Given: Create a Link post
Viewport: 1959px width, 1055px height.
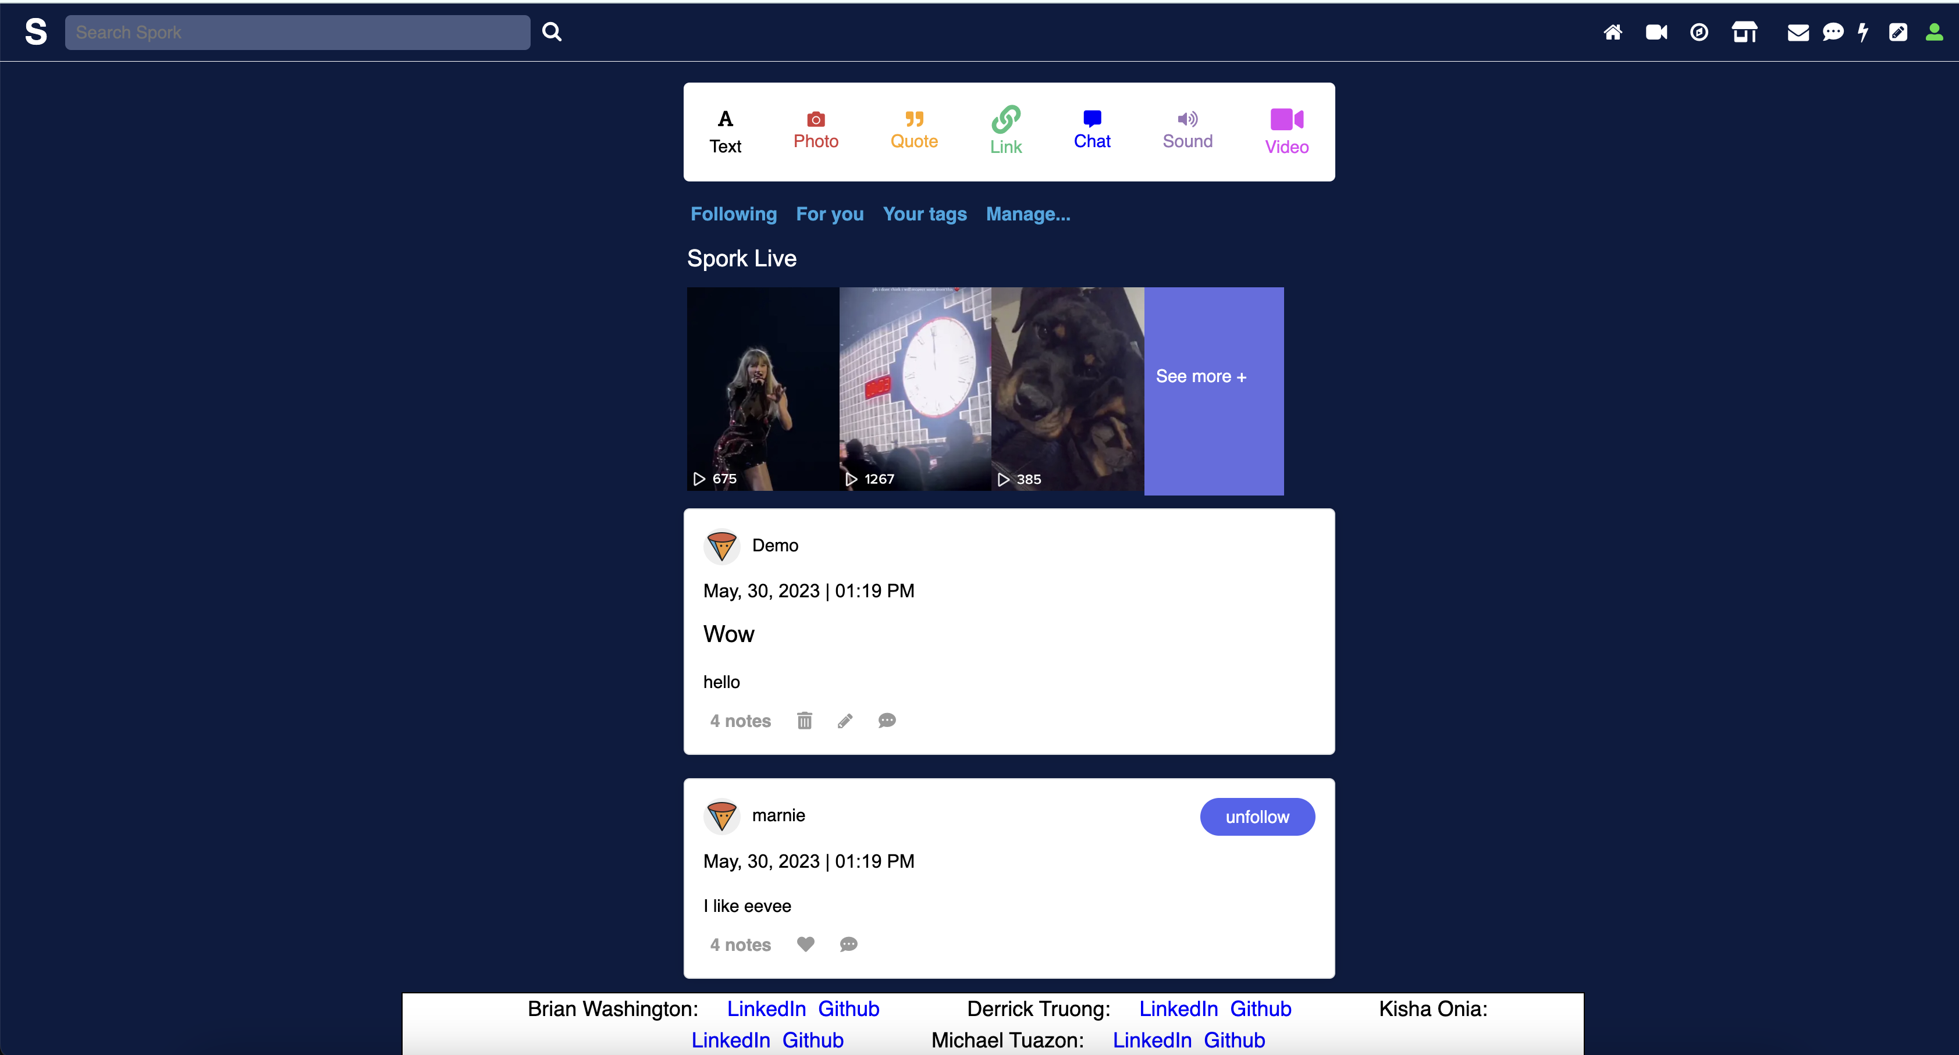Looking at the screenshot, I should [1005, 130].
